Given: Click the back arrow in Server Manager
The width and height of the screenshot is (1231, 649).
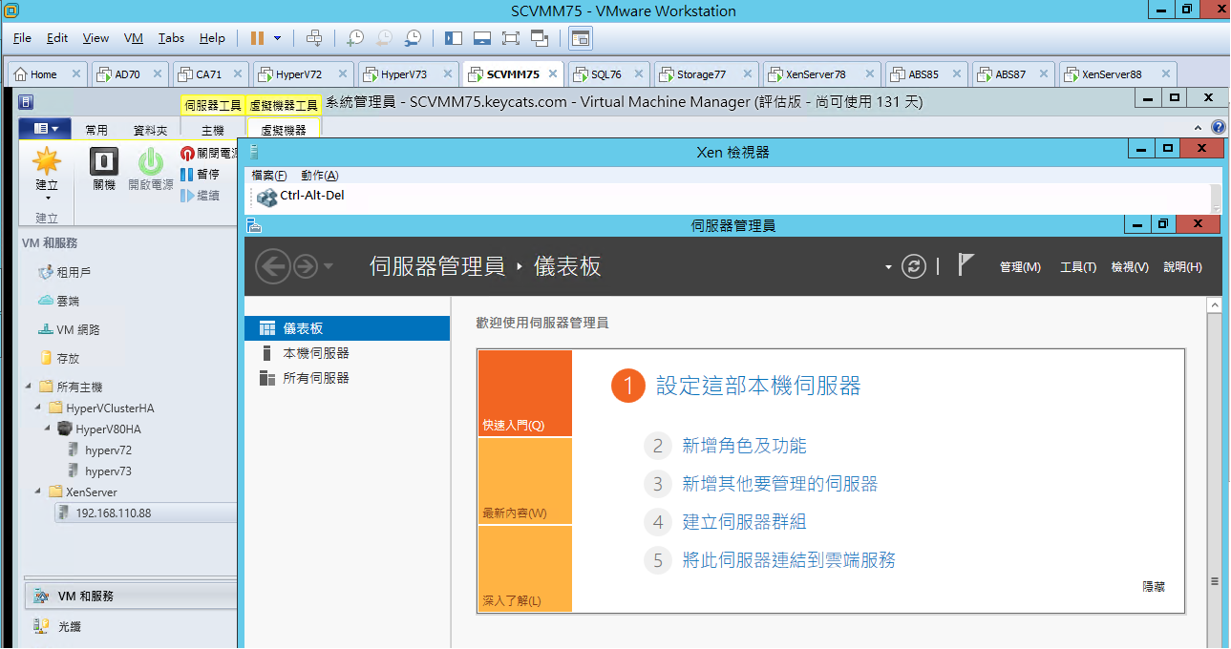Looking at the screenshot, I should coord(272,266).
